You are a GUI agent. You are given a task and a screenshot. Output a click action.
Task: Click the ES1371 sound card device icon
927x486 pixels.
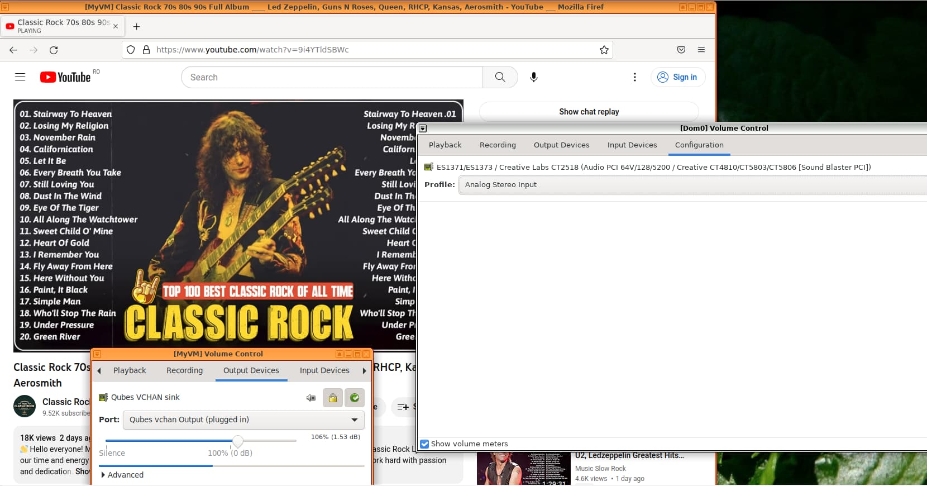pos(429,167)
